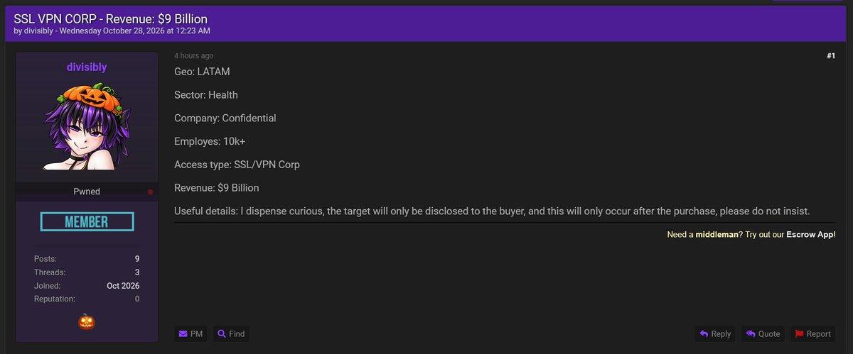This screenshot has height=354, width=853.
Task: Click the Quote double-arrow icon
Action: [x=751, y=334]
